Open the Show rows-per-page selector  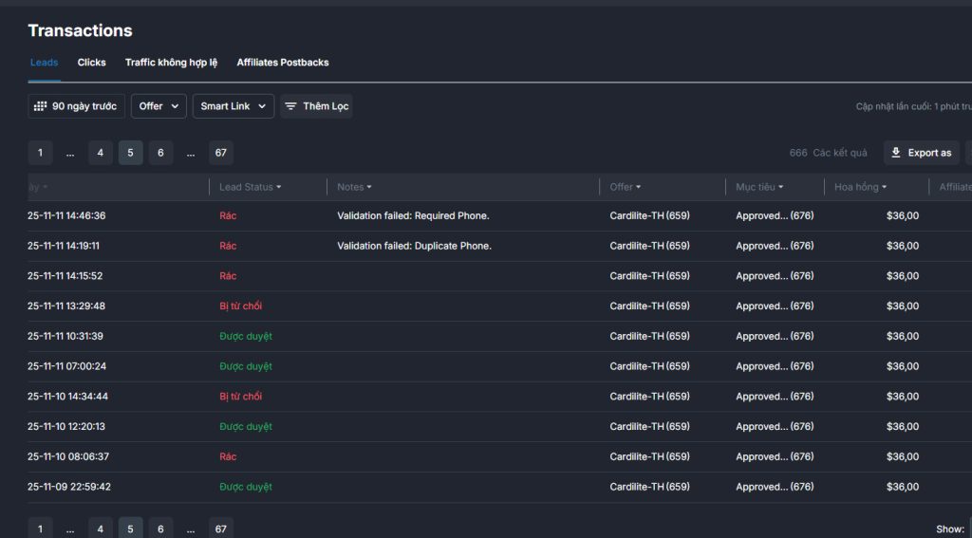pyautogui.click(x=966, y=529)
